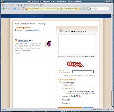Click the scrollbar up arrow
The width and height of the screenshot is (114, 112).
pos(112,15)
